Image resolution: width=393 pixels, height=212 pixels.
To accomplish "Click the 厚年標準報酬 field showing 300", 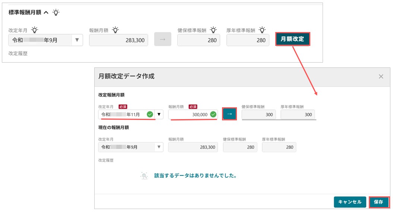I will tap(298, 114).
